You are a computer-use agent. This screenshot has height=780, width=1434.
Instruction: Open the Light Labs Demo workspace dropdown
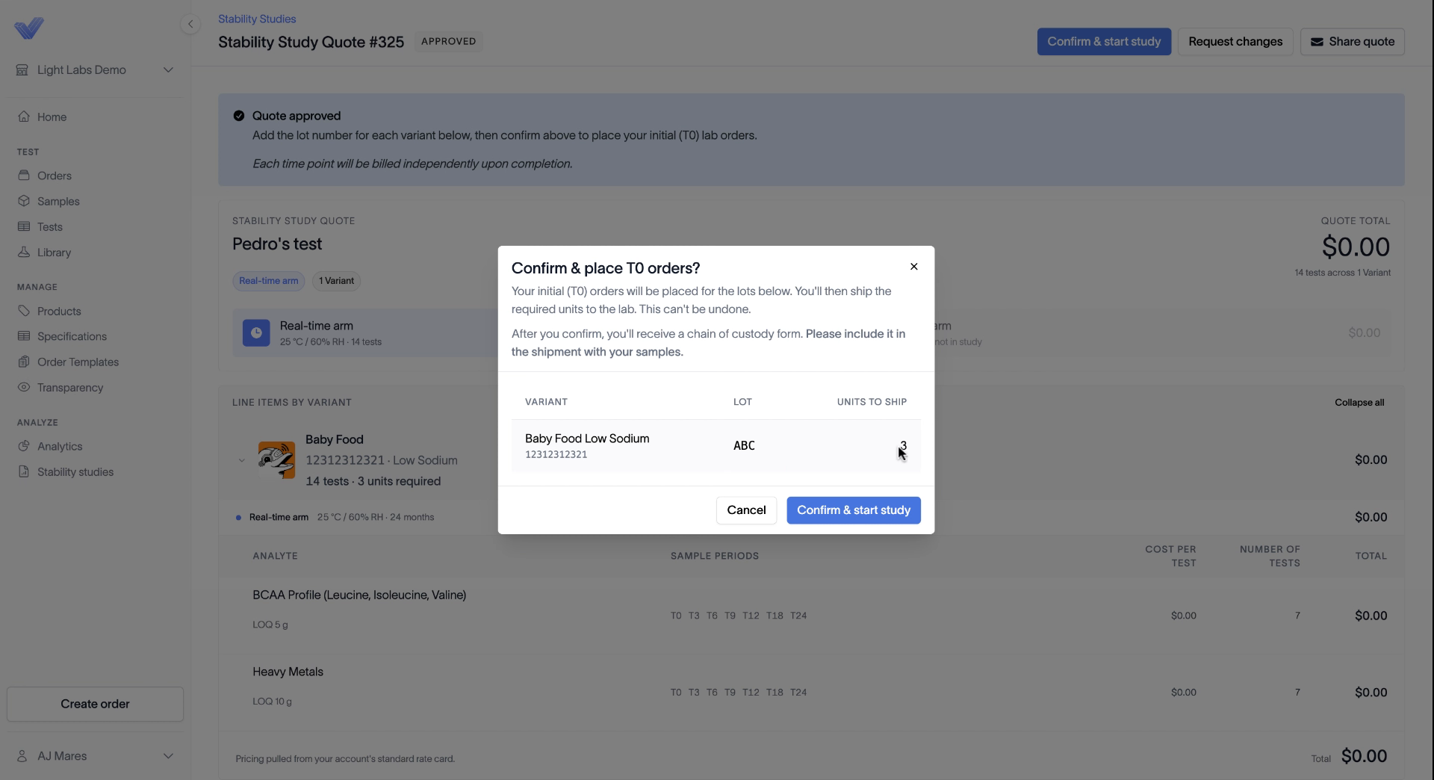click(95, 69)
